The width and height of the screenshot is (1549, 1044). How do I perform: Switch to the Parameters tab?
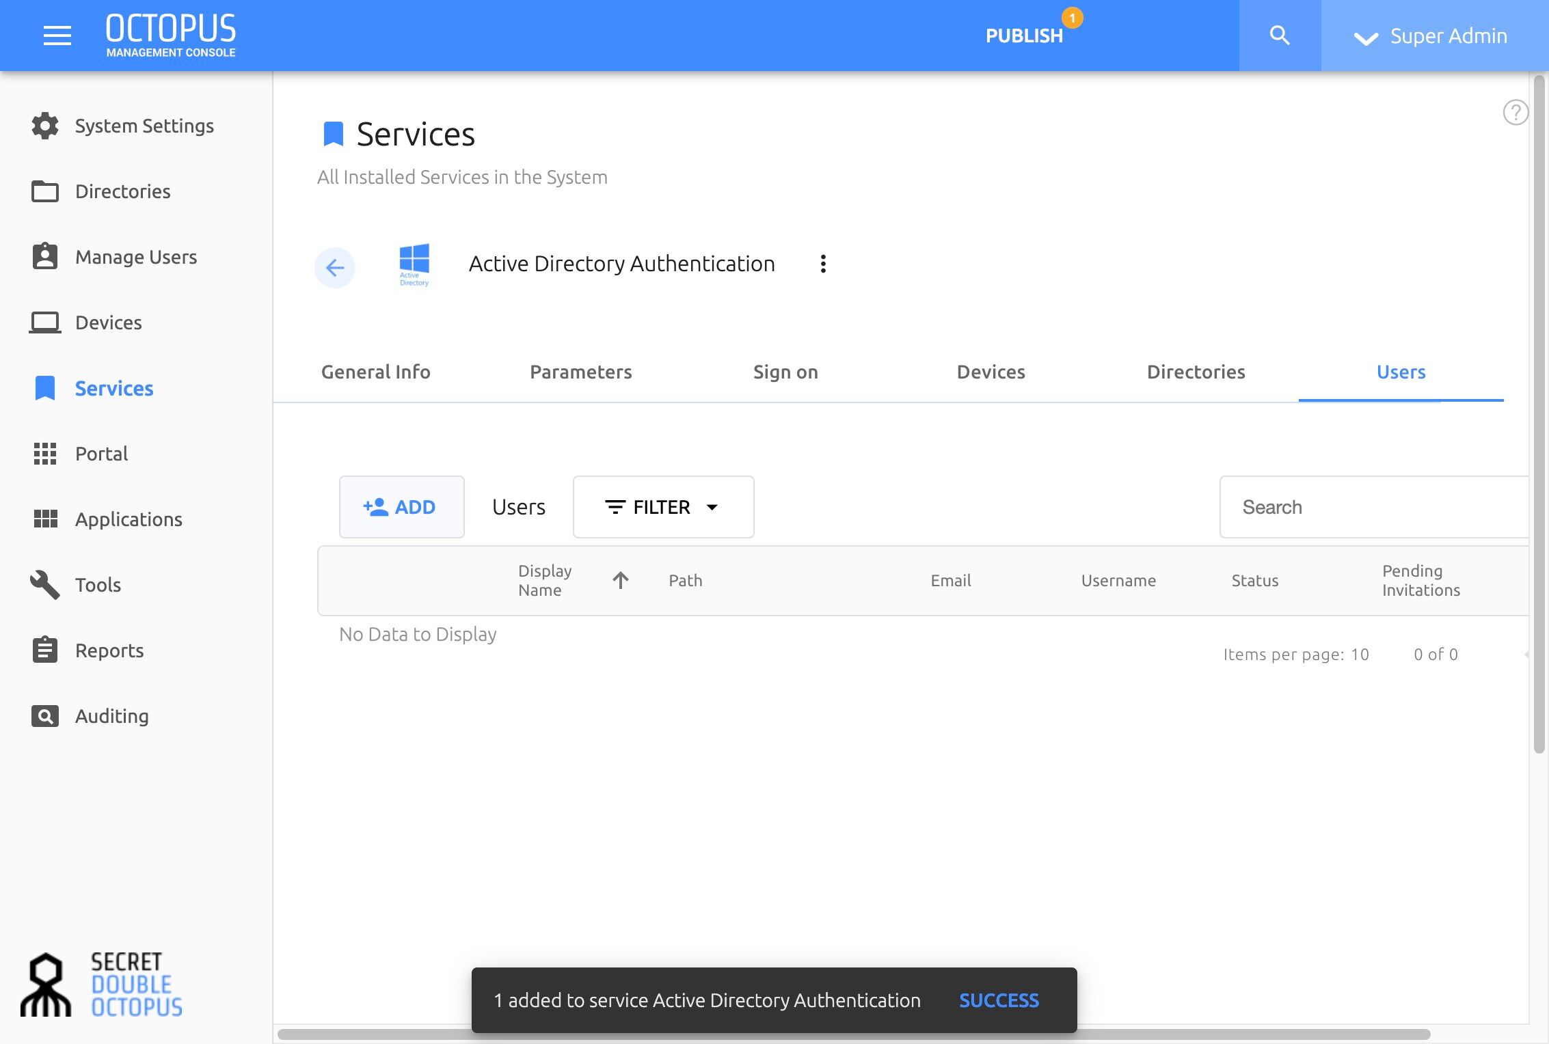coord(581,372)
